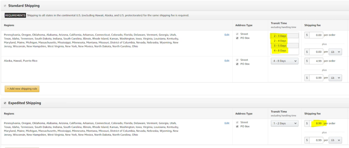Uncheck PO Box in first Standard Shipping row

click(x=237, y=38)
